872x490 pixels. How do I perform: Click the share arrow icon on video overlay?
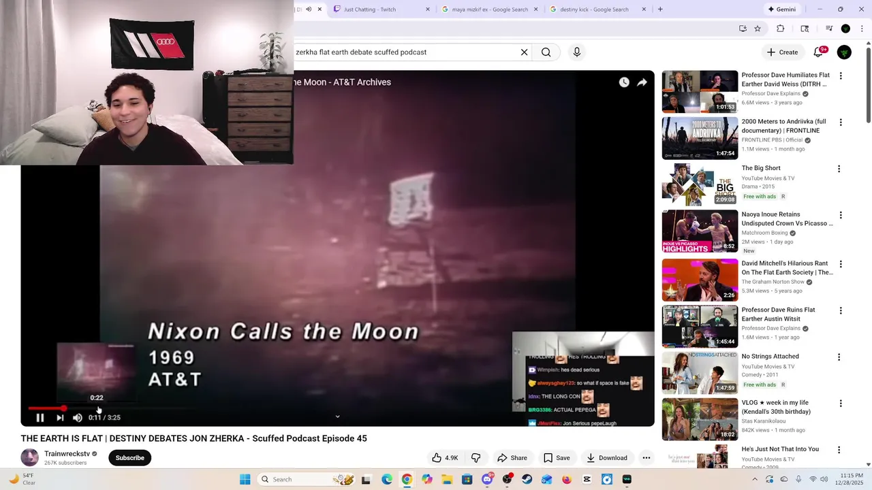click(x=642, y=82)
